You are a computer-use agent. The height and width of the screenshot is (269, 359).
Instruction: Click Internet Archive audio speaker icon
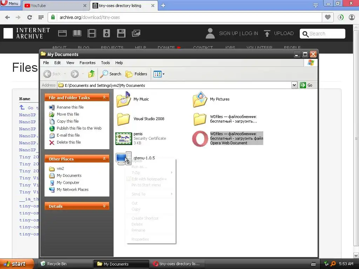click(107, 33)
